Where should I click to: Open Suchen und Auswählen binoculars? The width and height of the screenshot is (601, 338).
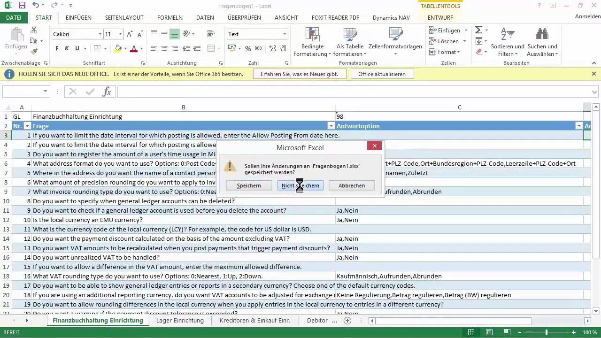[x=542, y=42]
